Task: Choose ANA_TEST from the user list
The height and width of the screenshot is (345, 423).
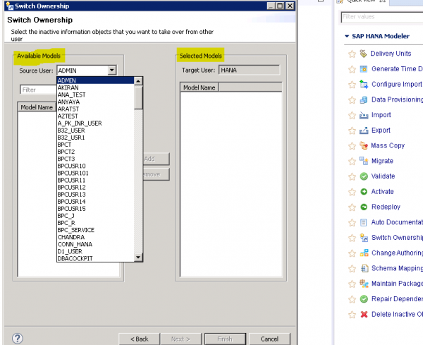Action: coord(95,95)
